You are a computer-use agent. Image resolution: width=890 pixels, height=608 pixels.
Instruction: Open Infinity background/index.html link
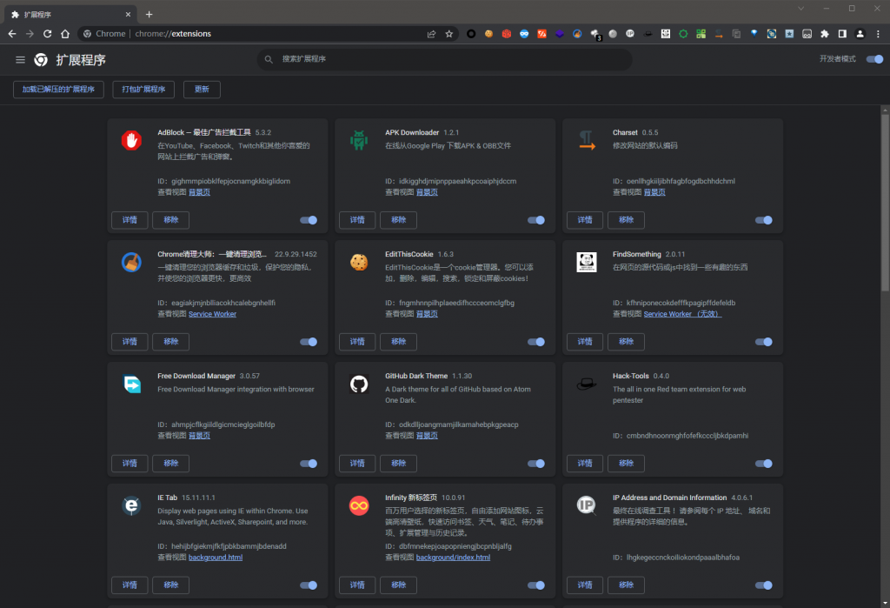(x=453, y=558)
